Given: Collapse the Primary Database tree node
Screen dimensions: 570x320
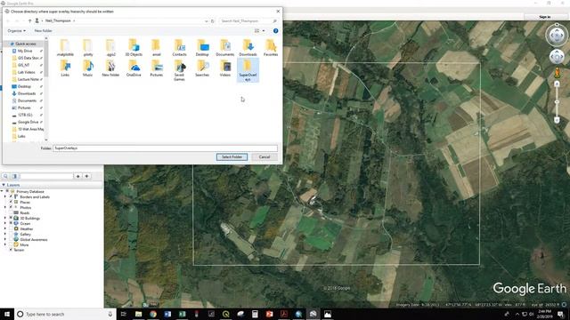Looking at the screenshot, I should 2,191.
